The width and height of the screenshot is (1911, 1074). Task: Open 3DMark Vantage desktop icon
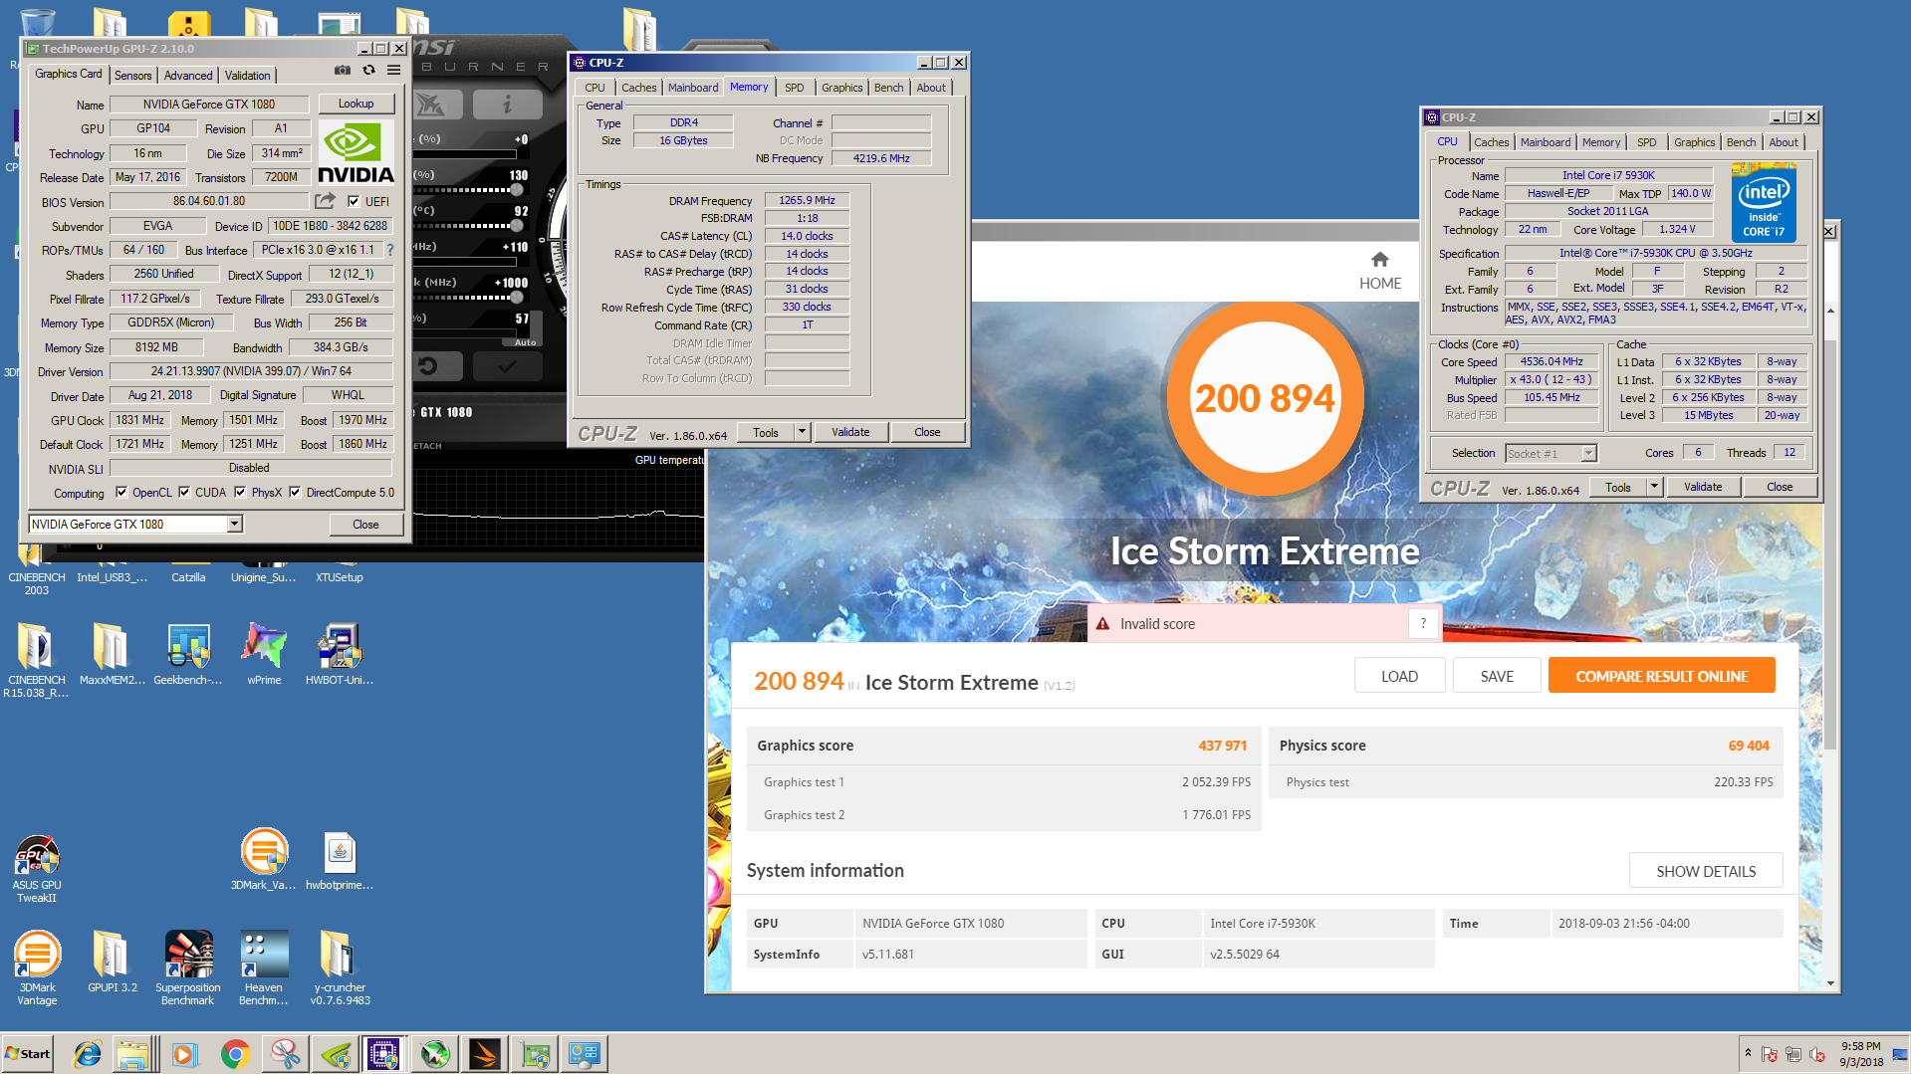point(37,968)
